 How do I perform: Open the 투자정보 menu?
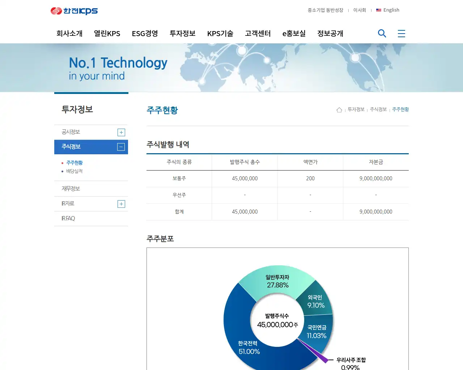pyautogui.click(x=182, y=33)
